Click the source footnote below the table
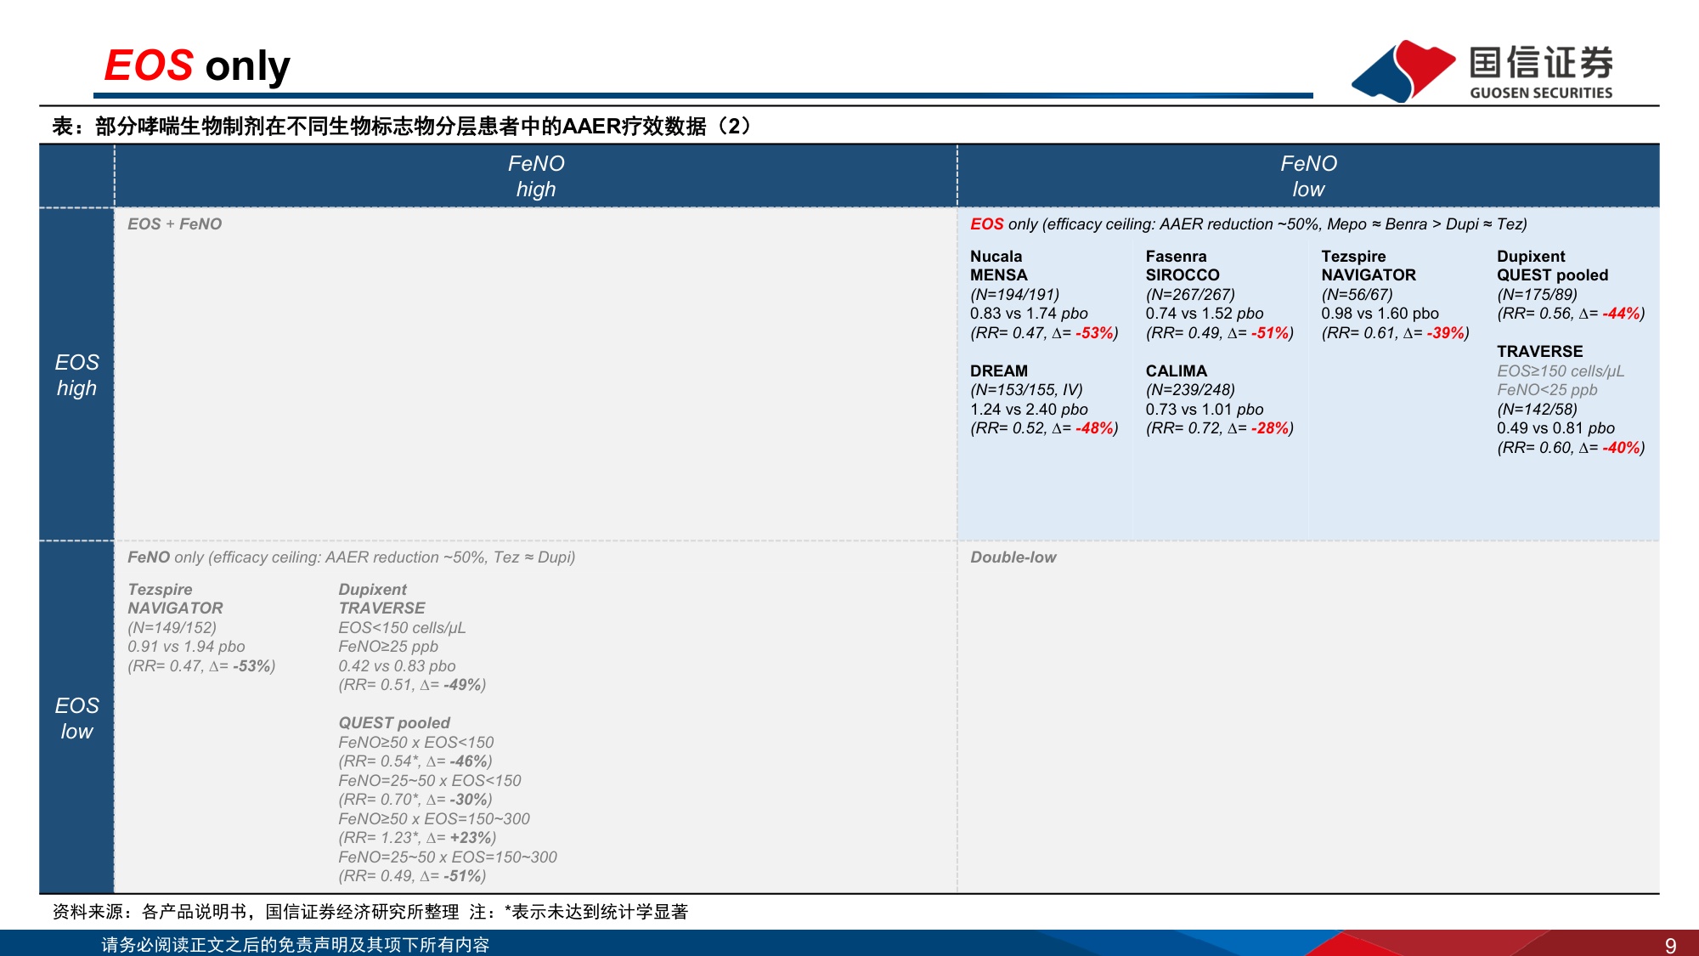 tap(370, 912)
